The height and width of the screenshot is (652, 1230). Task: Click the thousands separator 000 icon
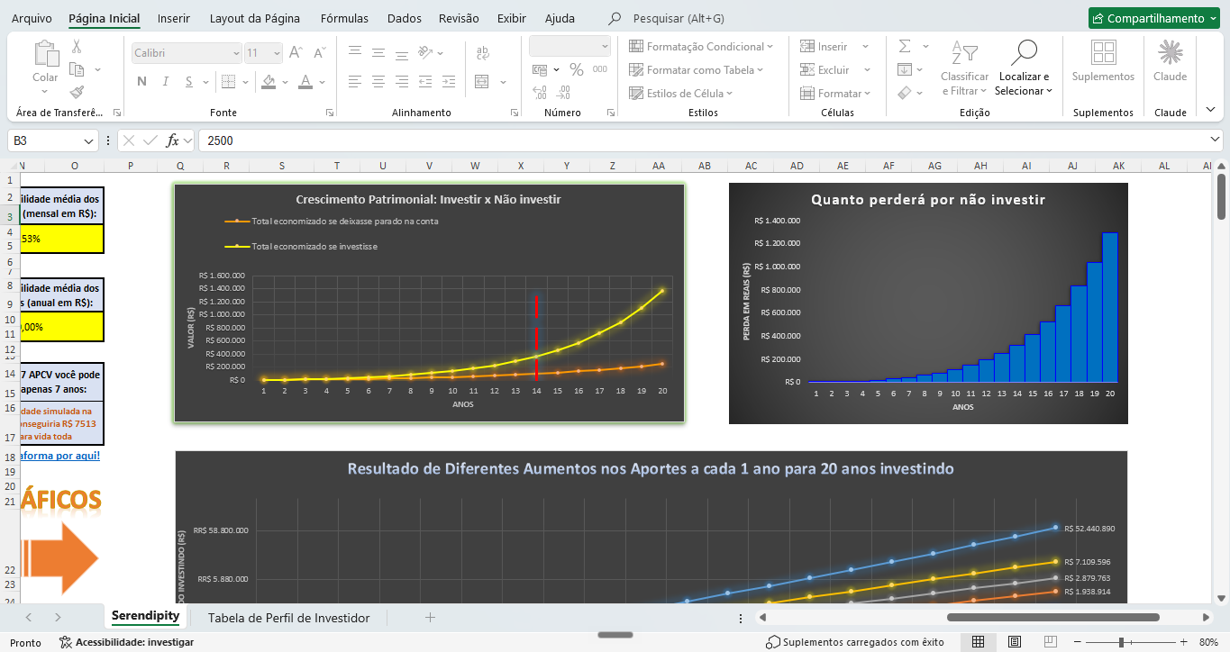(x=600, y=69)
